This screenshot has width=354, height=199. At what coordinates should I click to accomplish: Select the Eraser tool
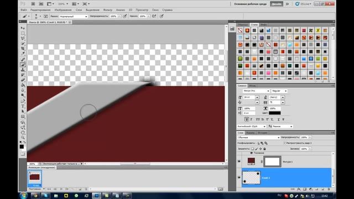(x=23, y=80)
